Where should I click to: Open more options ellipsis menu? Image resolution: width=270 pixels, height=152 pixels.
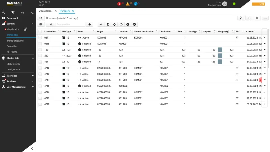coord(265,18)
